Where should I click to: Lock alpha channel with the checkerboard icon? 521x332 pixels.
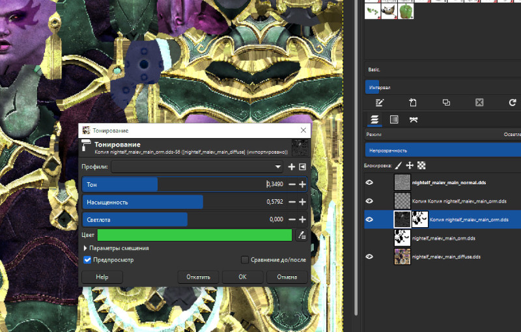coord(421,166)
